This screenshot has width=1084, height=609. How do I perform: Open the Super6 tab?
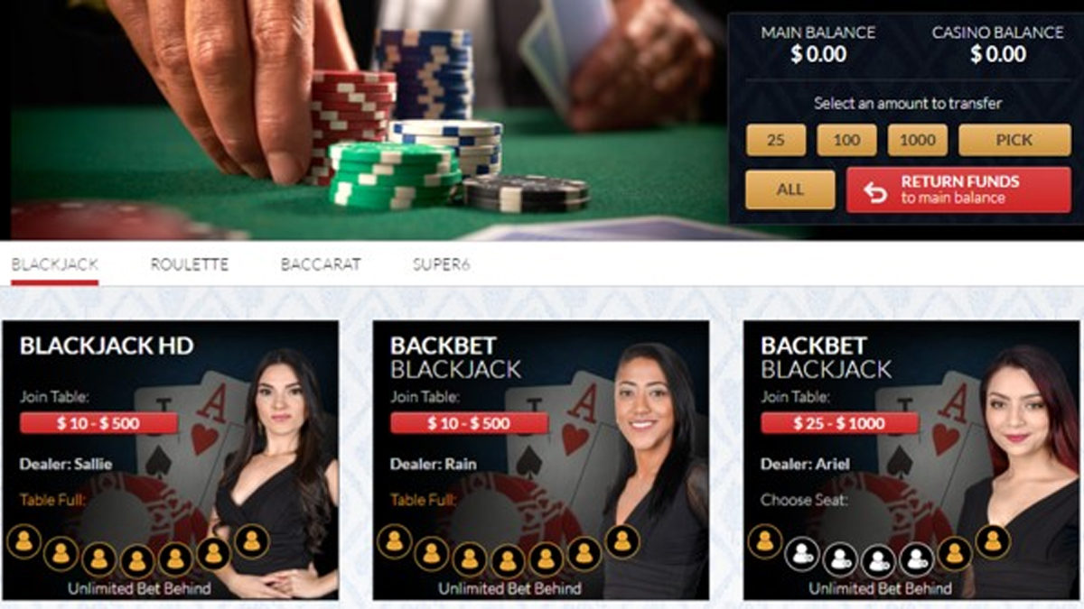[x=442, y=264]
